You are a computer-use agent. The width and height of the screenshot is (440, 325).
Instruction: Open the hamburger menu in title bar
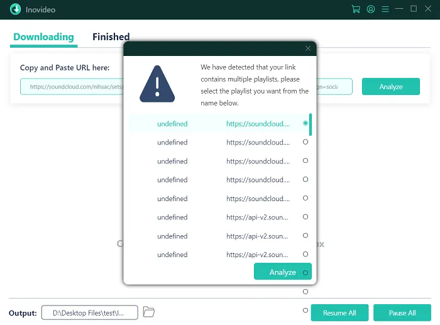pos(385,9)
